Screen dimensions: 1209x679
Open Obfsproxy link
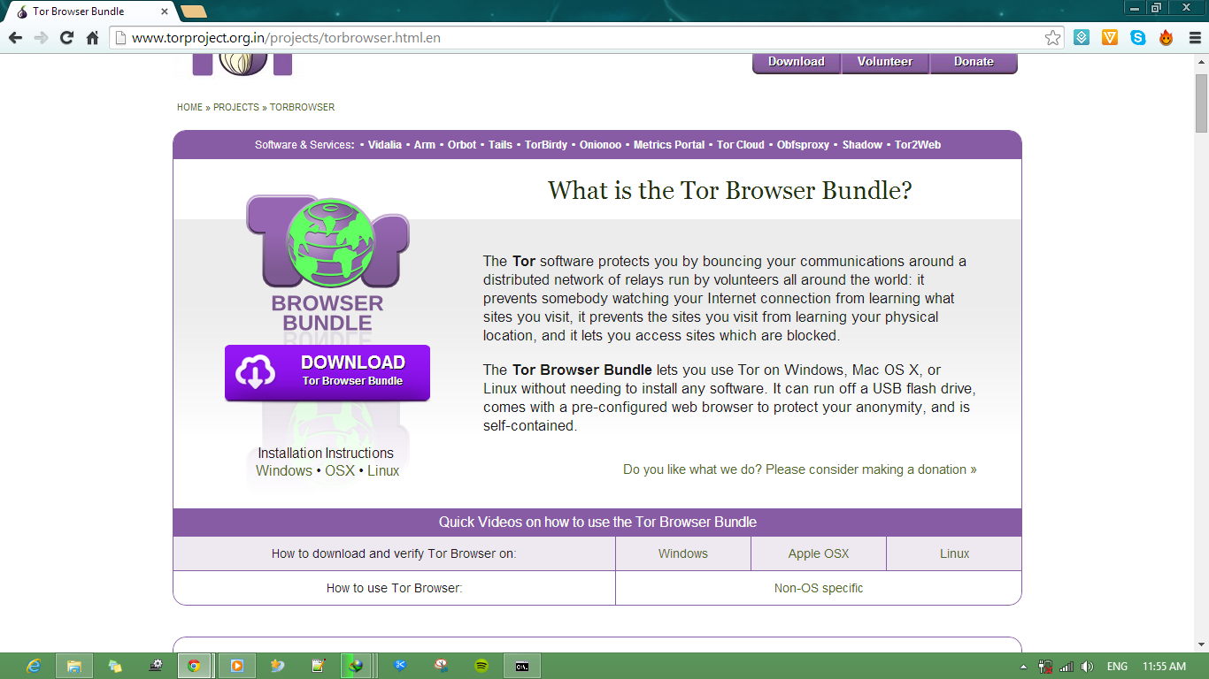804,145
